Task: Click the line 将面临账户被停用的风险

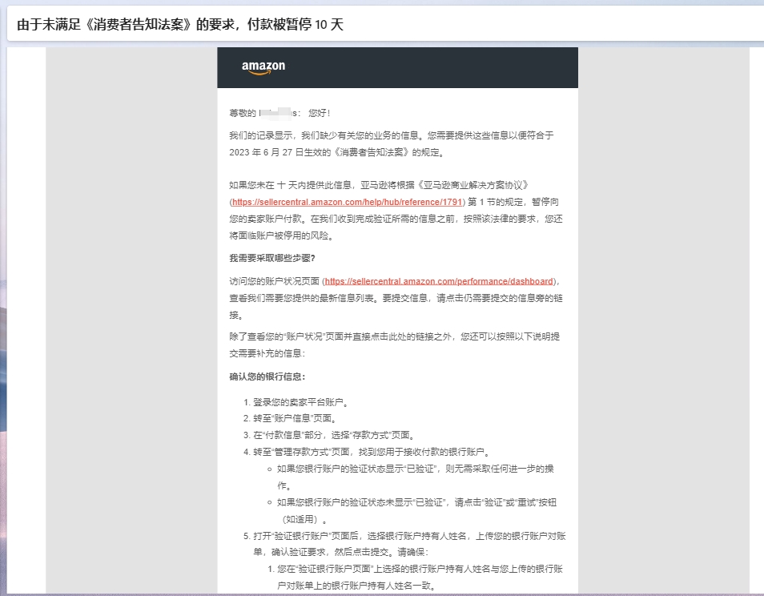Action: tap(282, 236)
